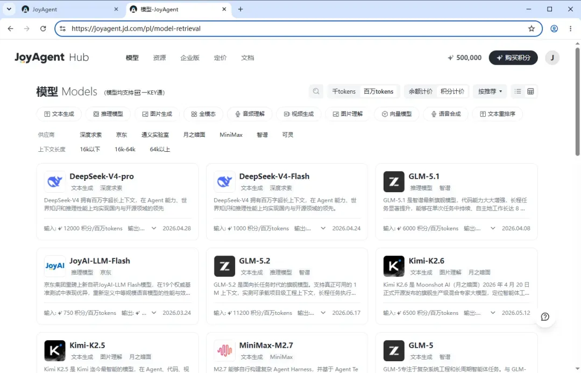Click the search magnifier icon
Image resolution: width=581 pixels, height=373 pixels.
316,91
